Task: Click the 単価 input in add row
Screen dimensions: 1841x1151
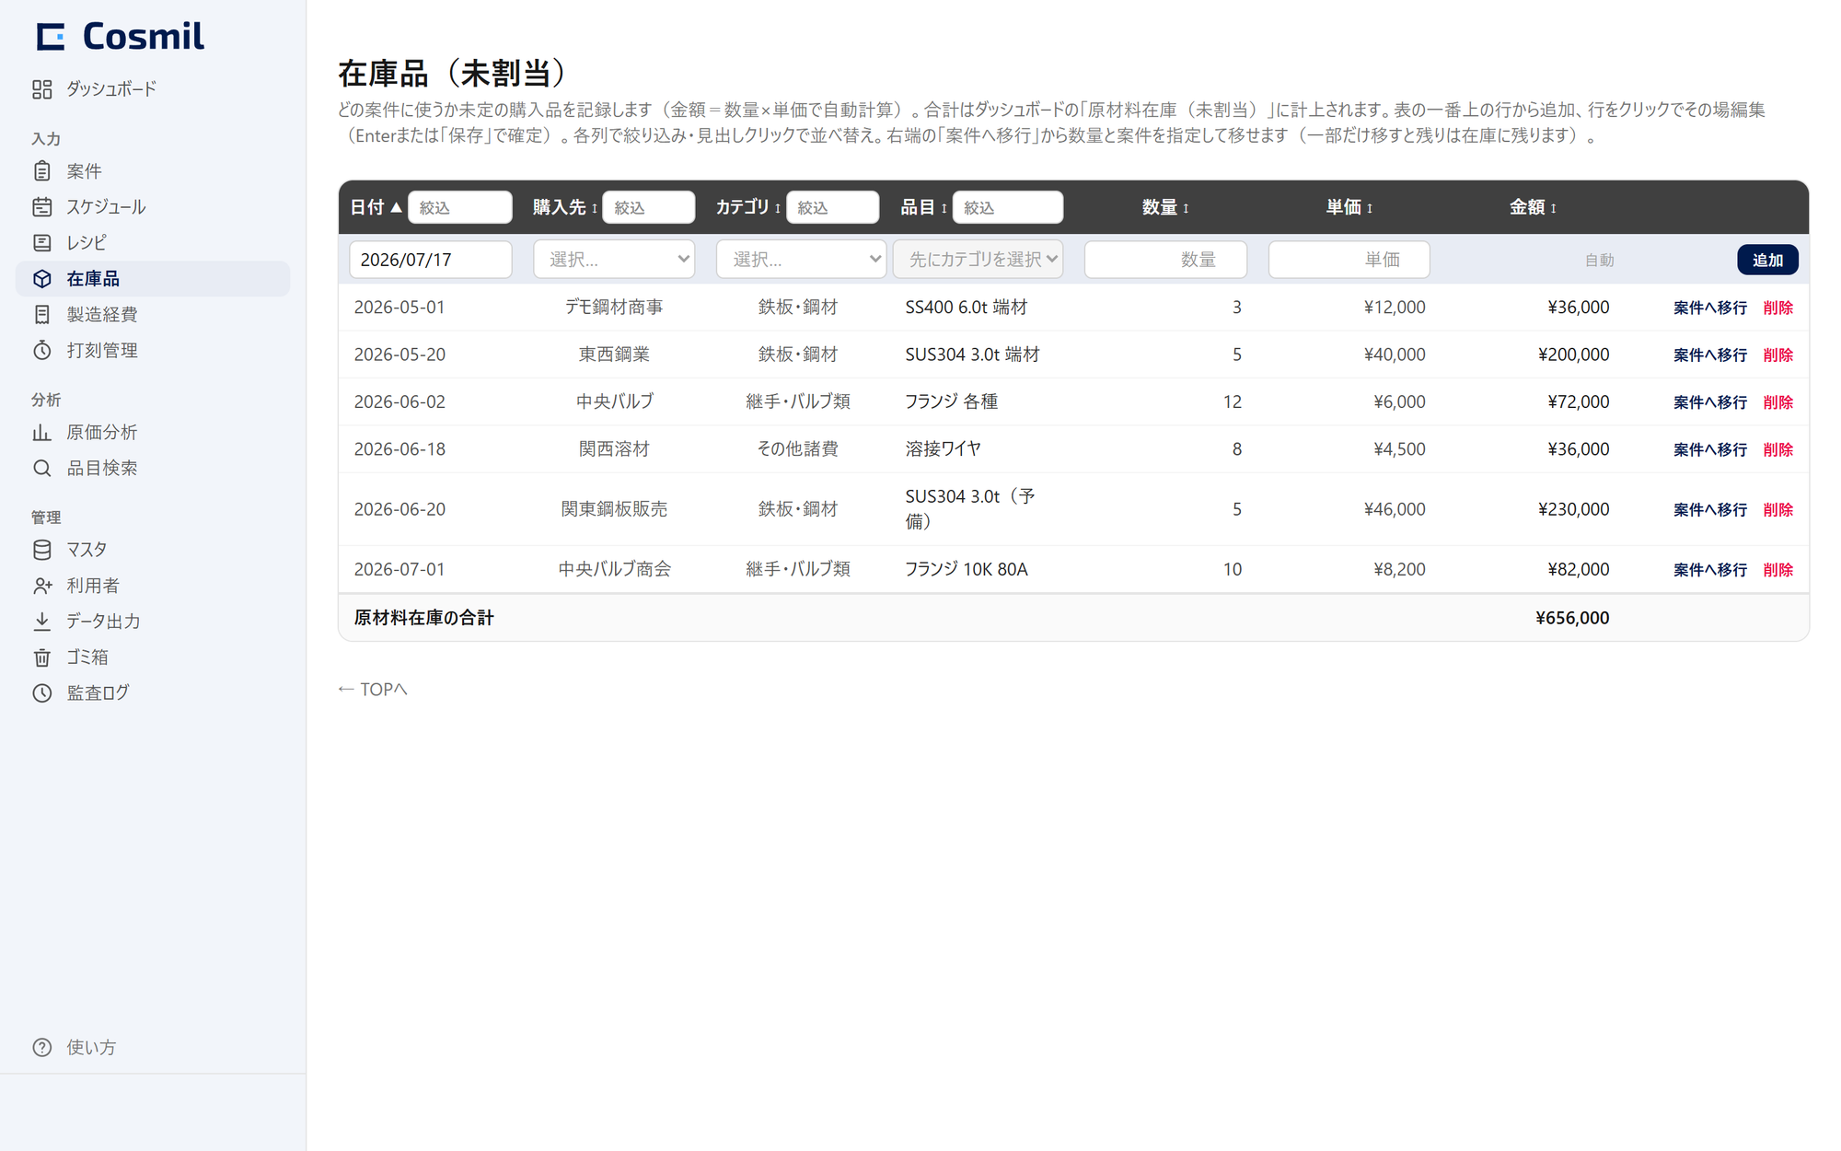Action: (1349, 260)
